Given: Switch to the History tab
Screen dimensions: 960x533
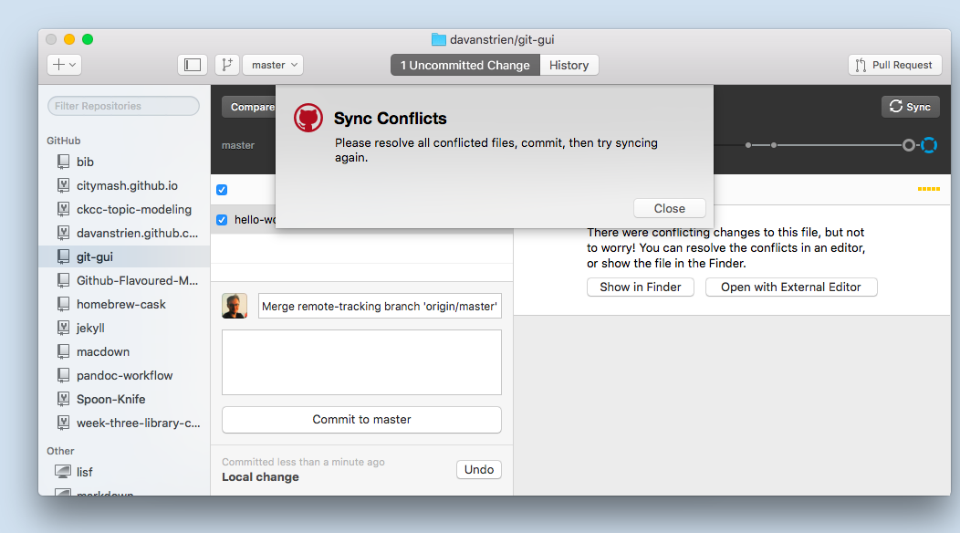Looking at the screenshot, I should [x=569, y=65].
